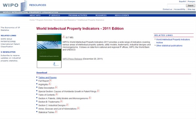Open the ABOUT WIPO menu
This screenshot has height=119, width=196.
35,15
